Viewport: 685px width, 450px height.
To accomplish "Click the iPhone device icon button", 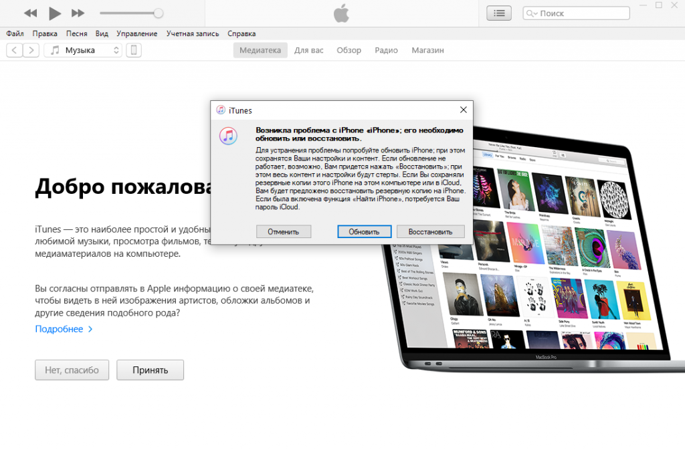I will pos(134,50).
